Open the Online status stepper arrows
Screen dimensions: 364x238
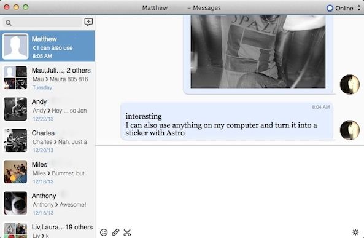(x=359, y=8)
